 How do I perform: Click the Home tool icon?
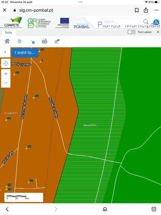coord(7,41)
